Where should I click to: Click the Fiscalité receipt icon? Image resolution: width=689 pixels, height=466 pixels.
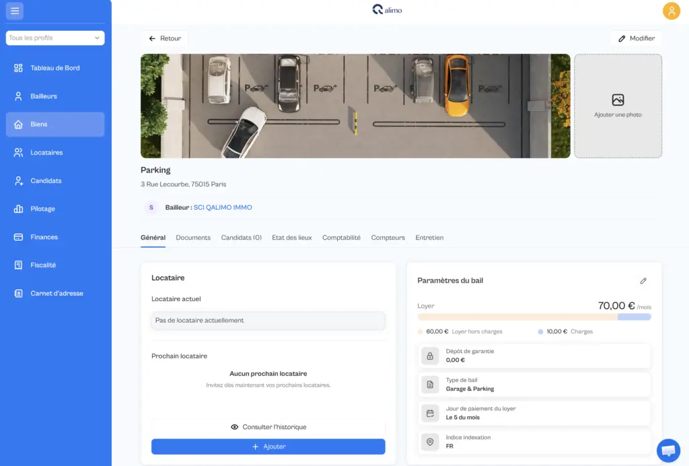(18, 265)
